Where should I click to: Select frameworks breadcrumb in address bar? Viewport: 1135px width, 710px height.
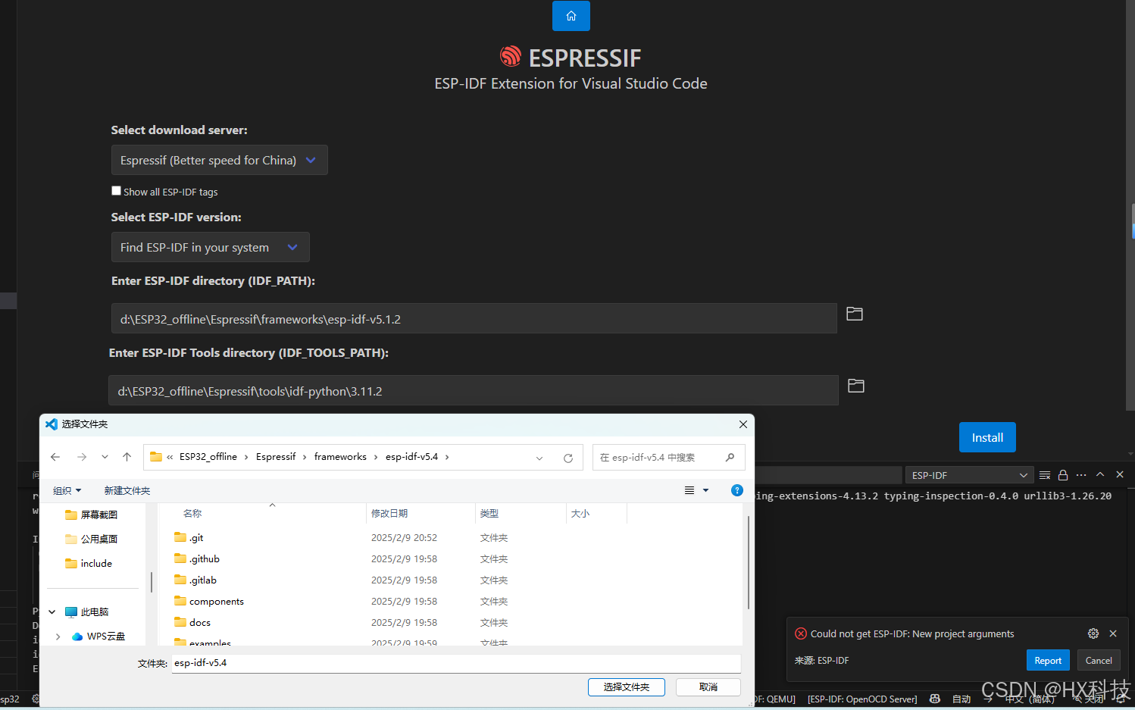(x=340, y=457)
